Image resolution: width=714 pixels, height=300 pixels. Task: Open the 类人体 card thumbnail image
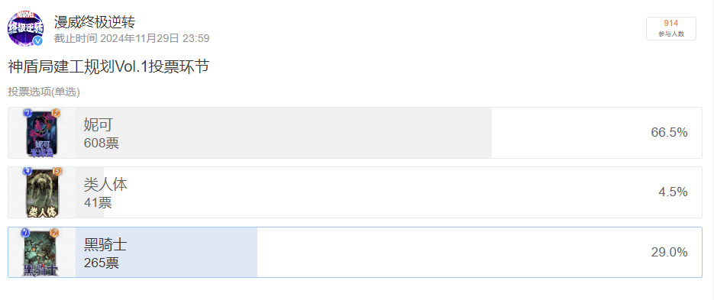(41, 192)
